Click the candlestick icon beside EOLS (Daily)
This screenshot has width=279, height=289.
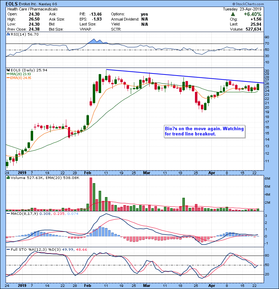(x=8, y=70)
